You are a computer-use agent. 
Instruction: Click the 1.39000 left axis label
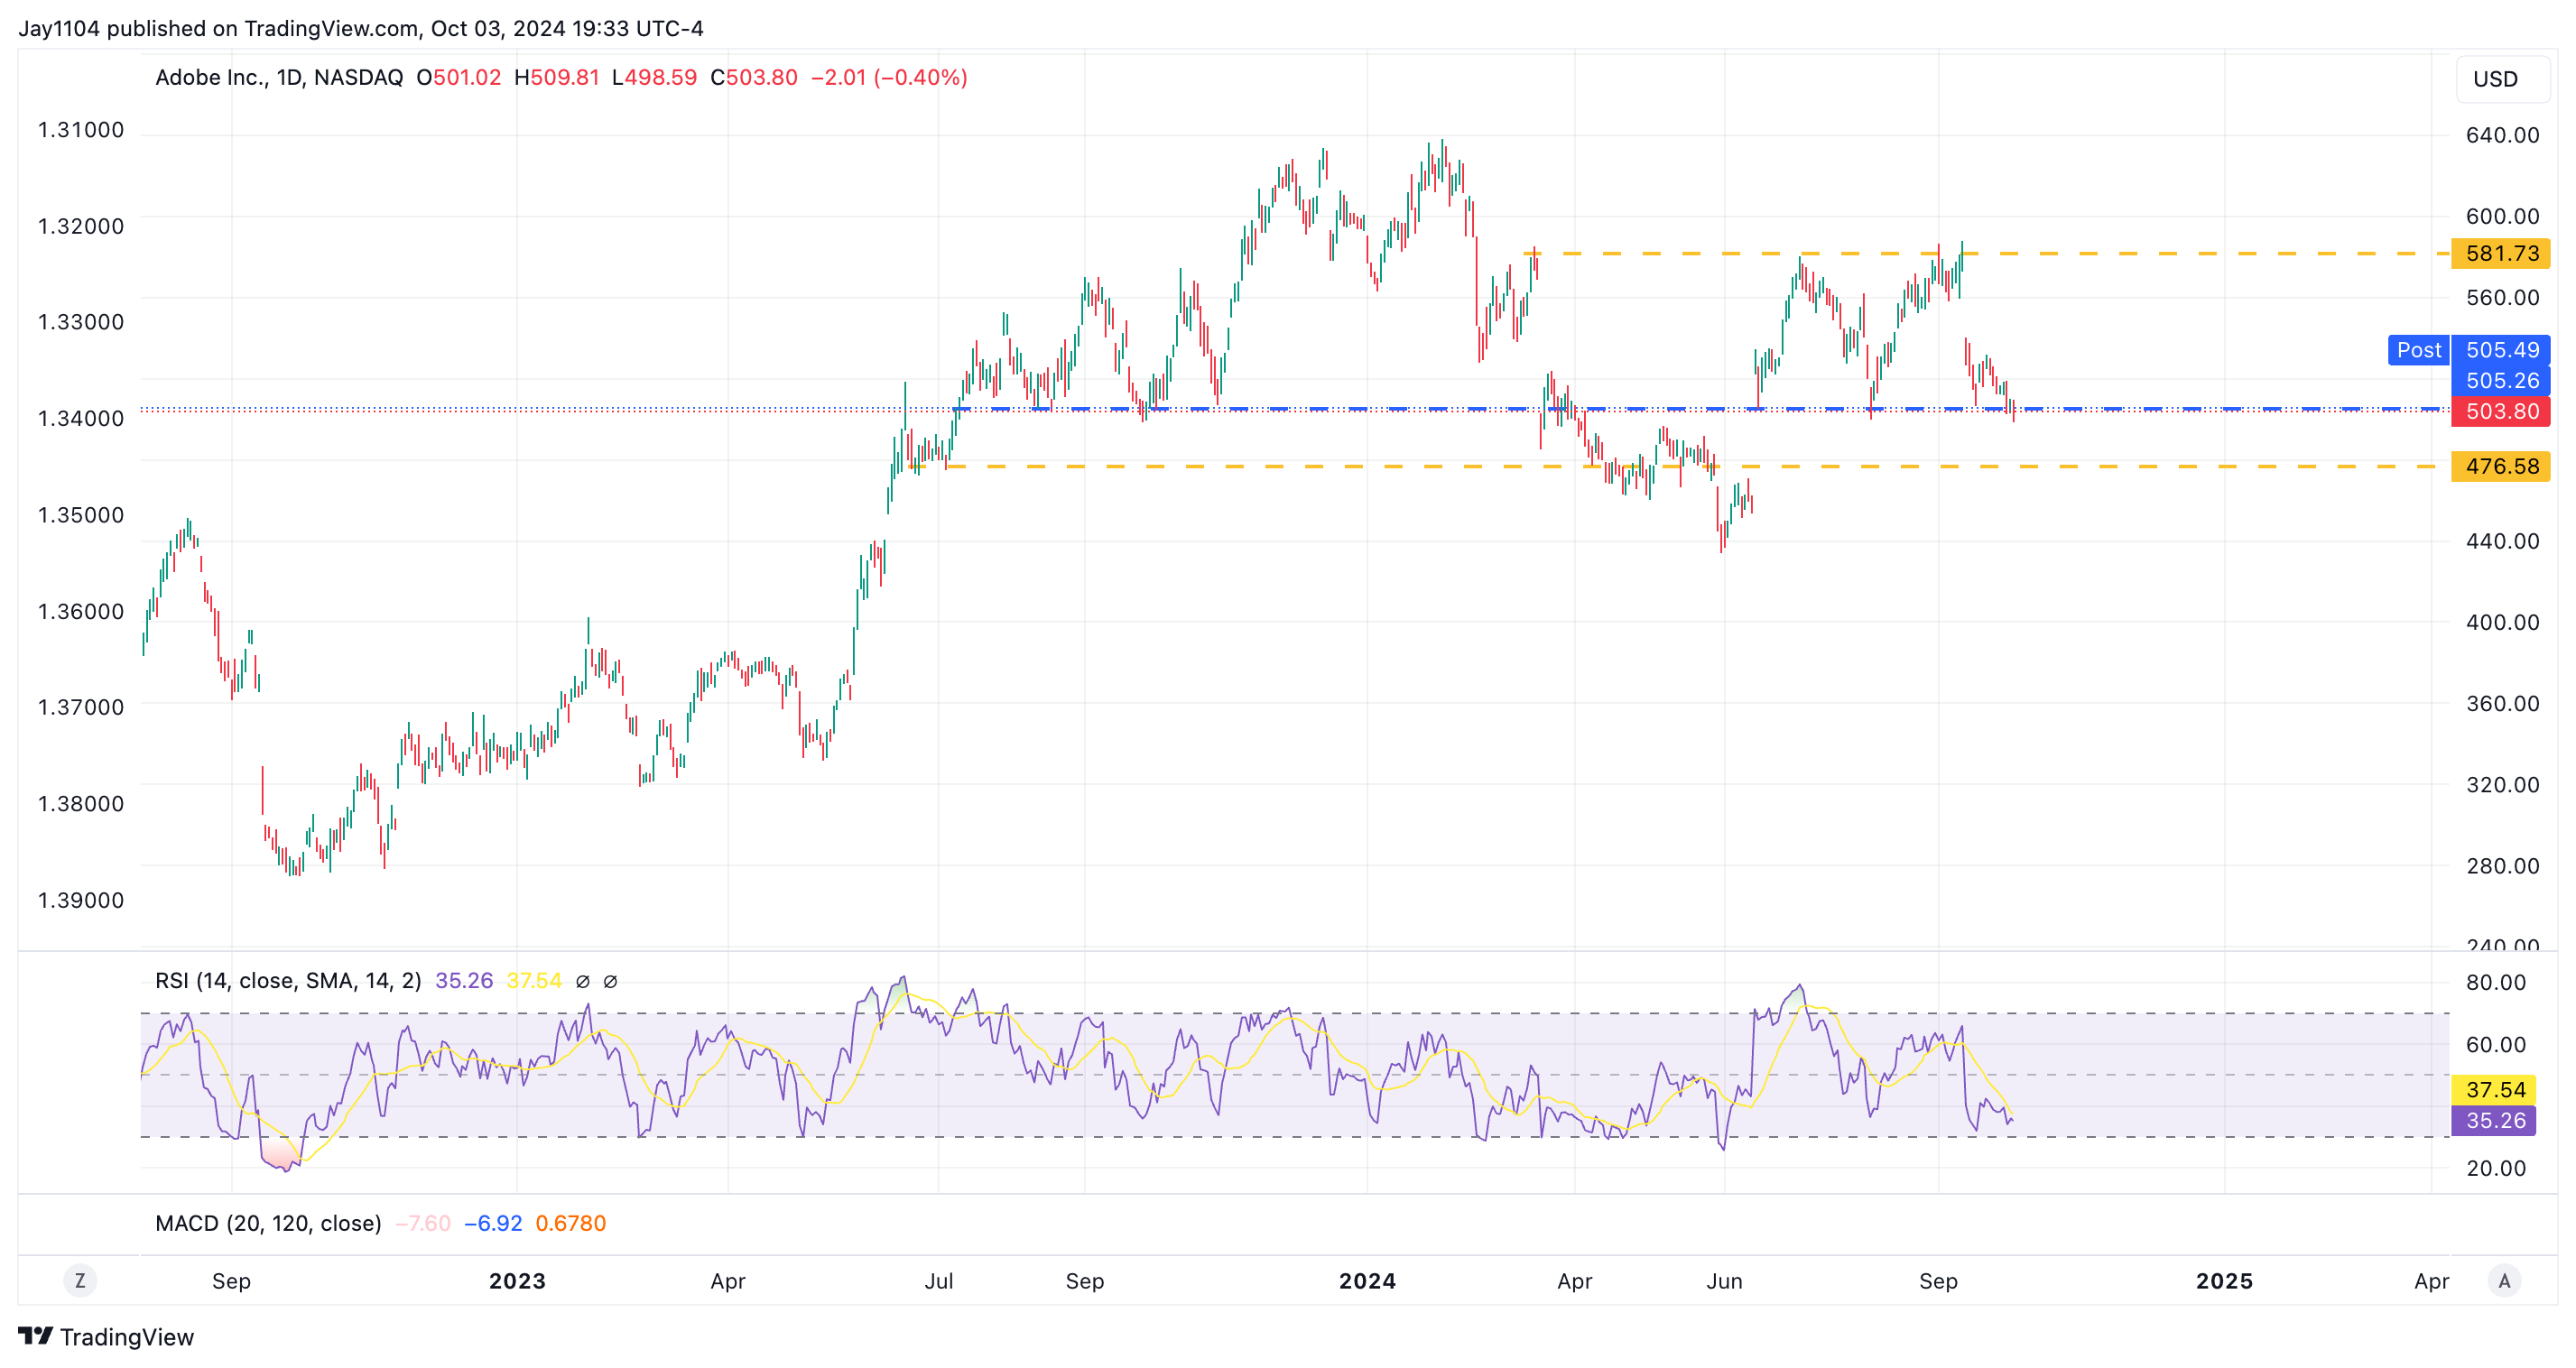(x=81, y=900)
